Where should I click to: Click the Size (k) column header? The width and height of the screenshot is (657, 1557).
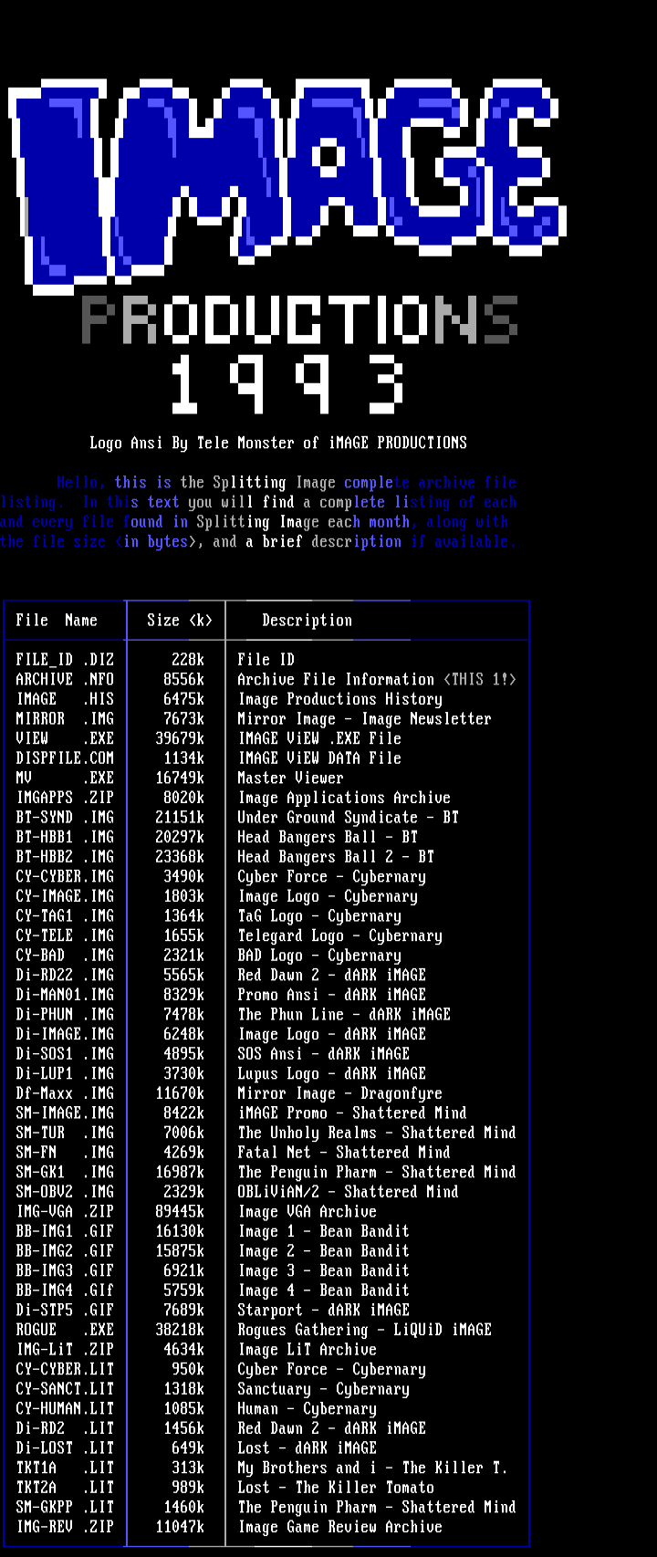(180, 621)
